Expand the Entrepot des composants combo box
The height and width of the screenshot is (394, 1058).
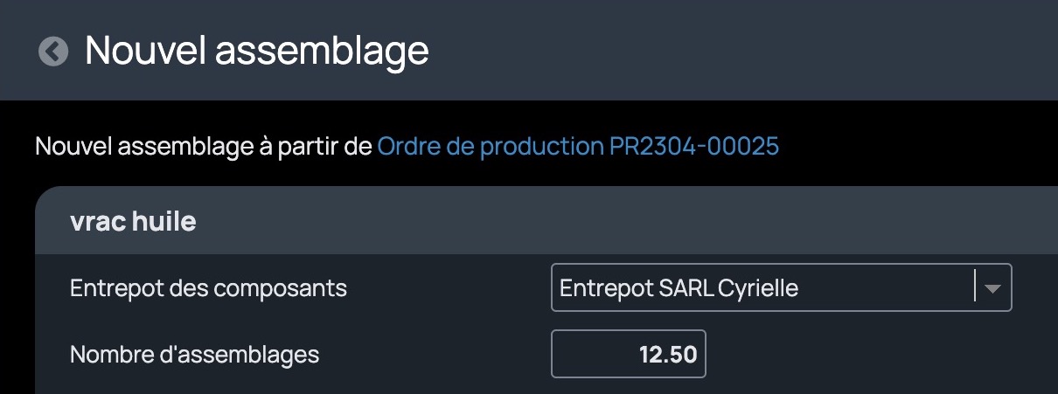(782, 287)
